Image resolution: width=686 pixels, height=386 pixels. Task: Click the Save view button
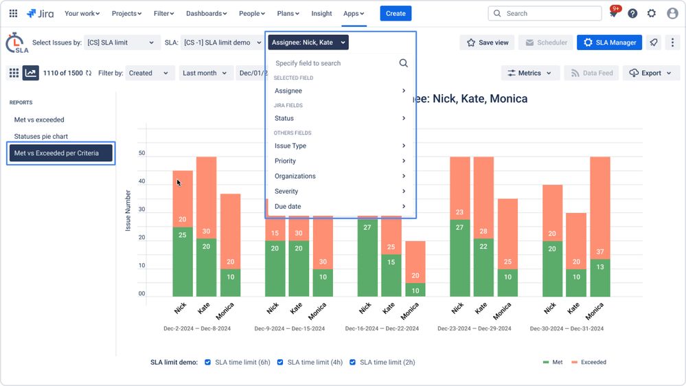click(487, 43)
